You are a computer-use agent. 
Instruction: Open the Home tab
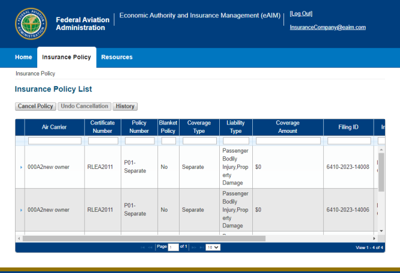tap(23, 57)
